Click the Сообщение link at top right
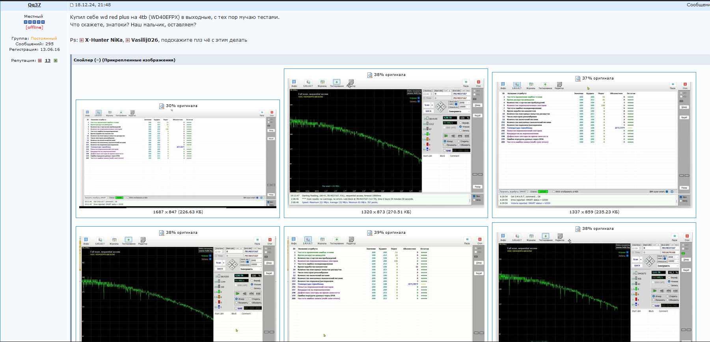 (x=698, y=5)
